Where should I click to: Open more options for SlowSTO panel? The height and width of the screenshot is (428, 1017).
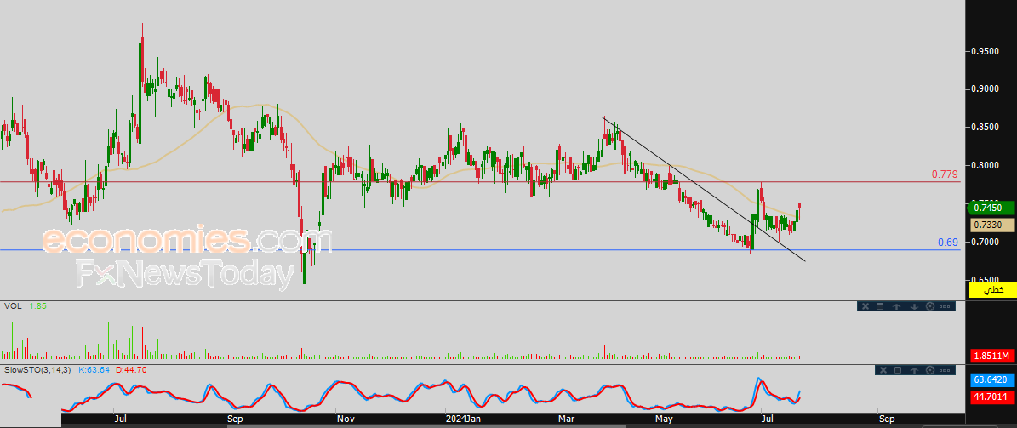tap(945, 370)
